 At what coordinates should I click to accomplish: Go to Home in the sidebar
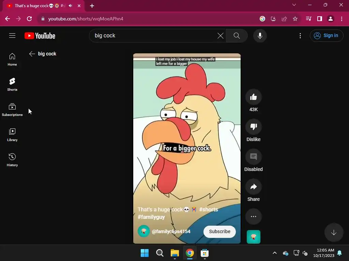(12, 59)
